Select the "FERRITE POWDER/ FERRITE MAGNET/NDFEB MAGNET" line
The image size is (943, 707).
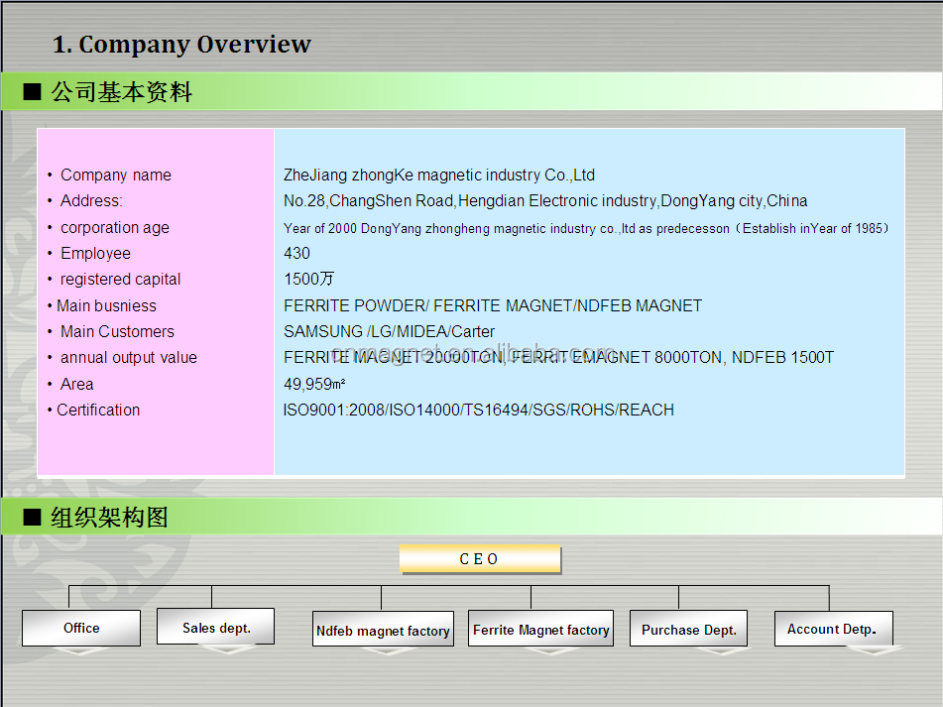[493, 306]
